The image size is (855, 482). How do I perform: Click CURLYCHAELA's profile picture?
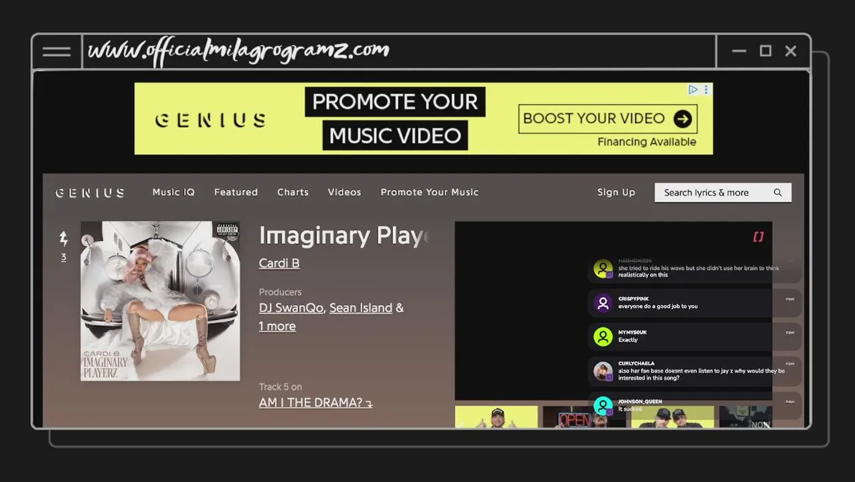click(603, 371)
